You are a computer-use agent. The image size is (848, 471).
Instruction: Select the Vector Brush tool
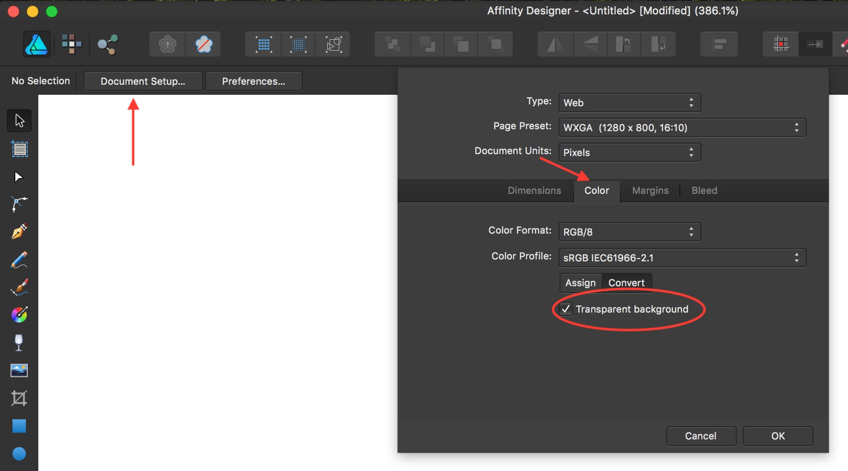[19, 287]
